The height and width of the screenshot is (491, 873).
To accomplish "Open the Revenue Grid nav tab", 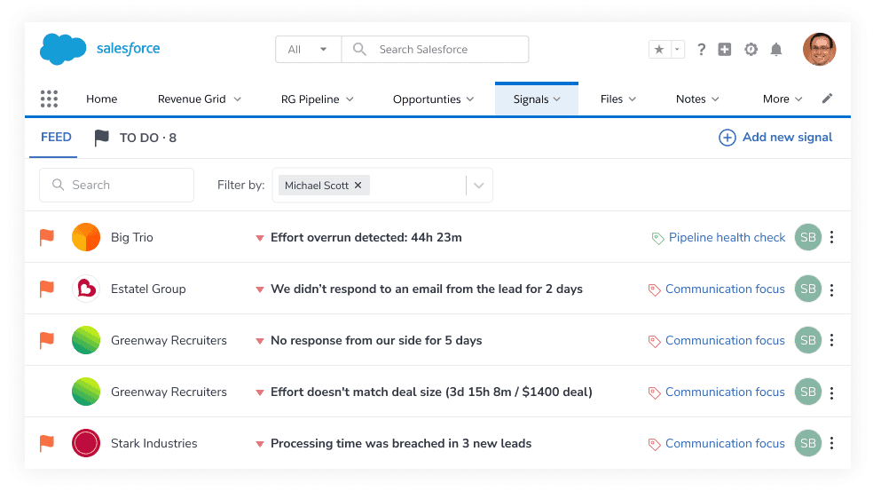I will (x=200, y=99).
